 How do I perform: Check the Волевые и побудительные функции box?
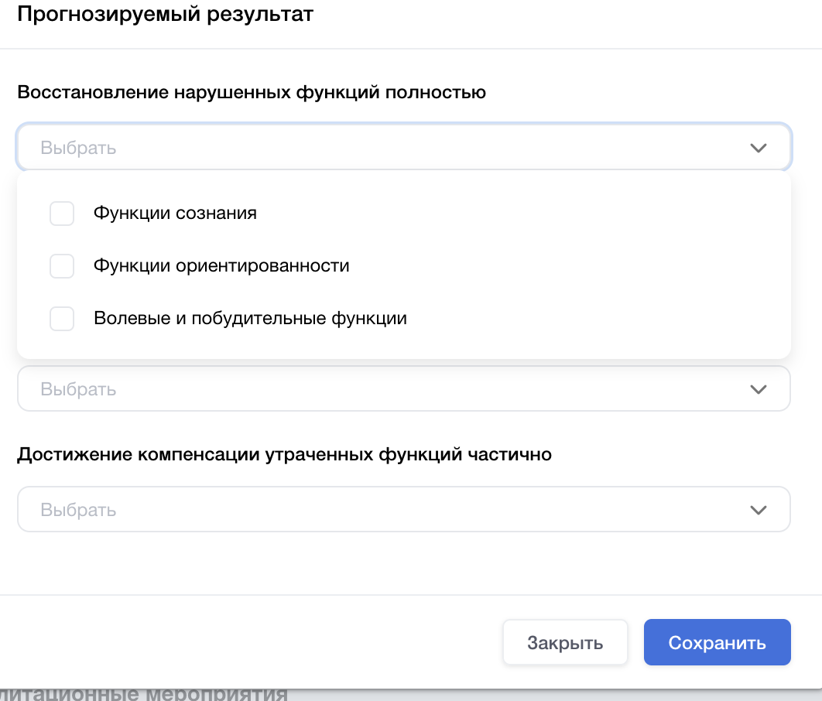click(62, 319)
